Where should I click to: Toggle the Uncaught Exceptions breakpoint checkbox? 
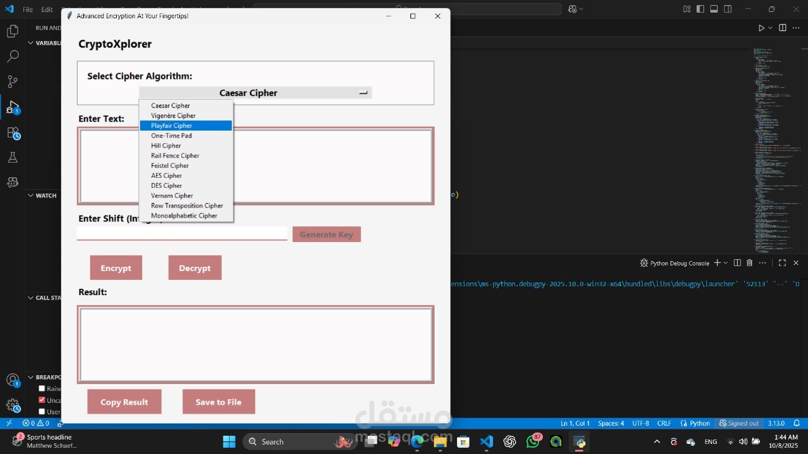pyautogui.click(x=42, y=400)
